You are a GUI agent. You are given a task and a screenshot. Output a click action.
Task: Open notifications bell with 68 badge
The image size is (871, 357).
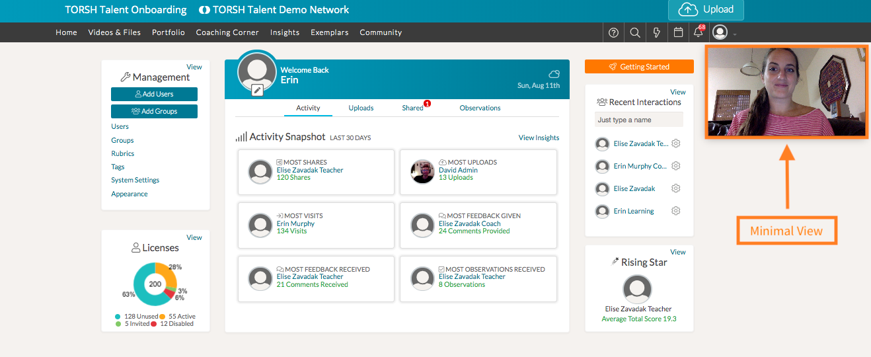698,32
